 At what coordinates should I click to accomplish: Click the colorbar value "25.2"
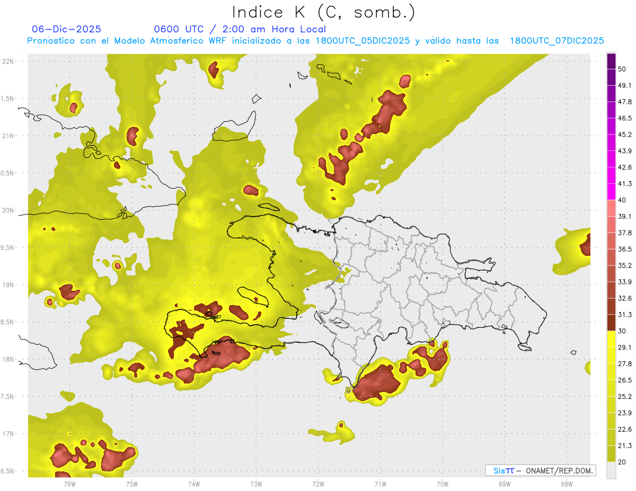(x=624, y=397)
